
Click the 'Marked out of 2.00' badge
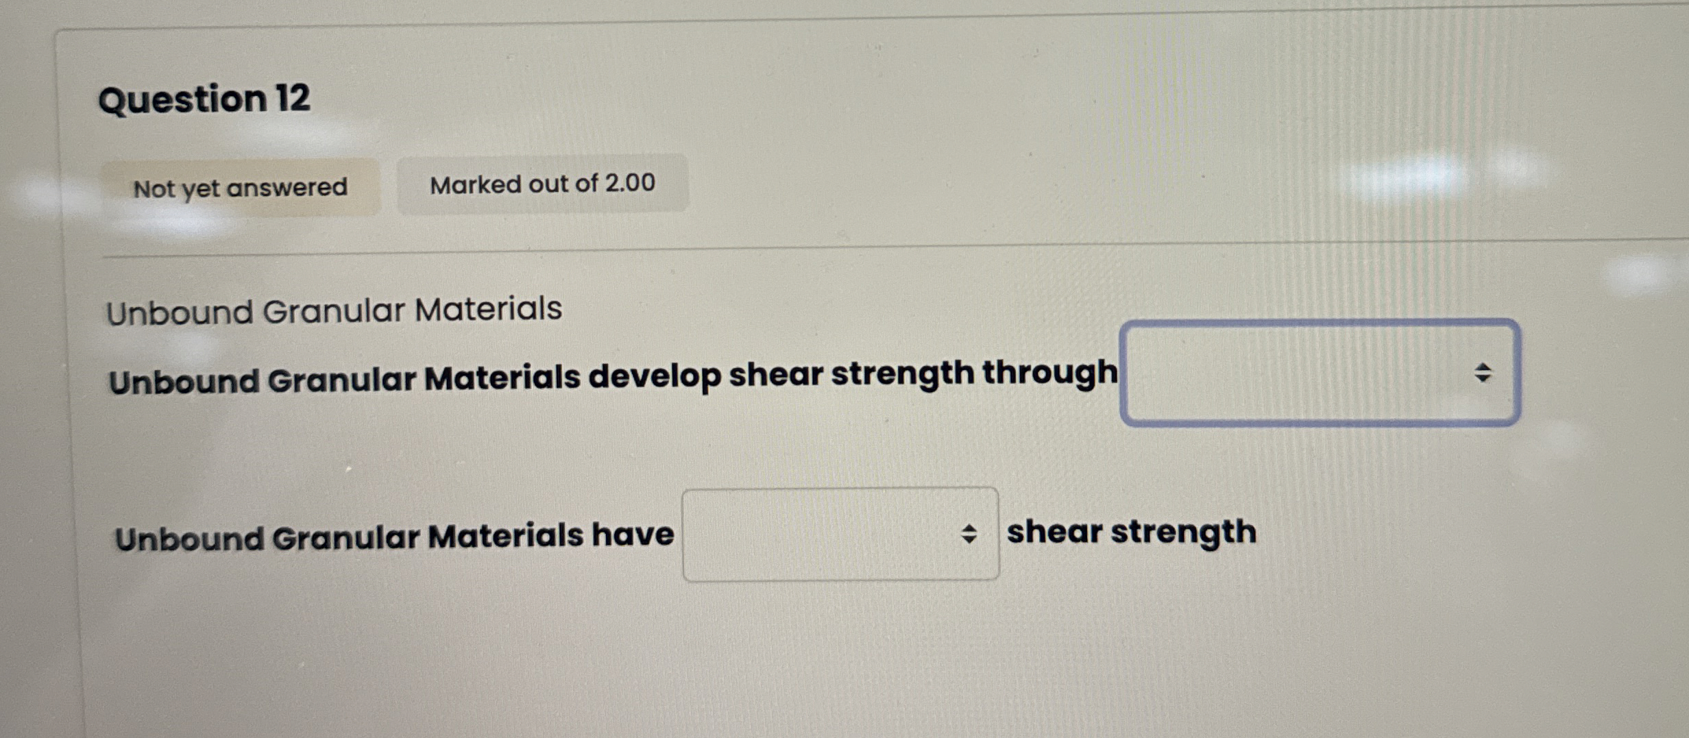pyautogui.click(x=542, y=184)
